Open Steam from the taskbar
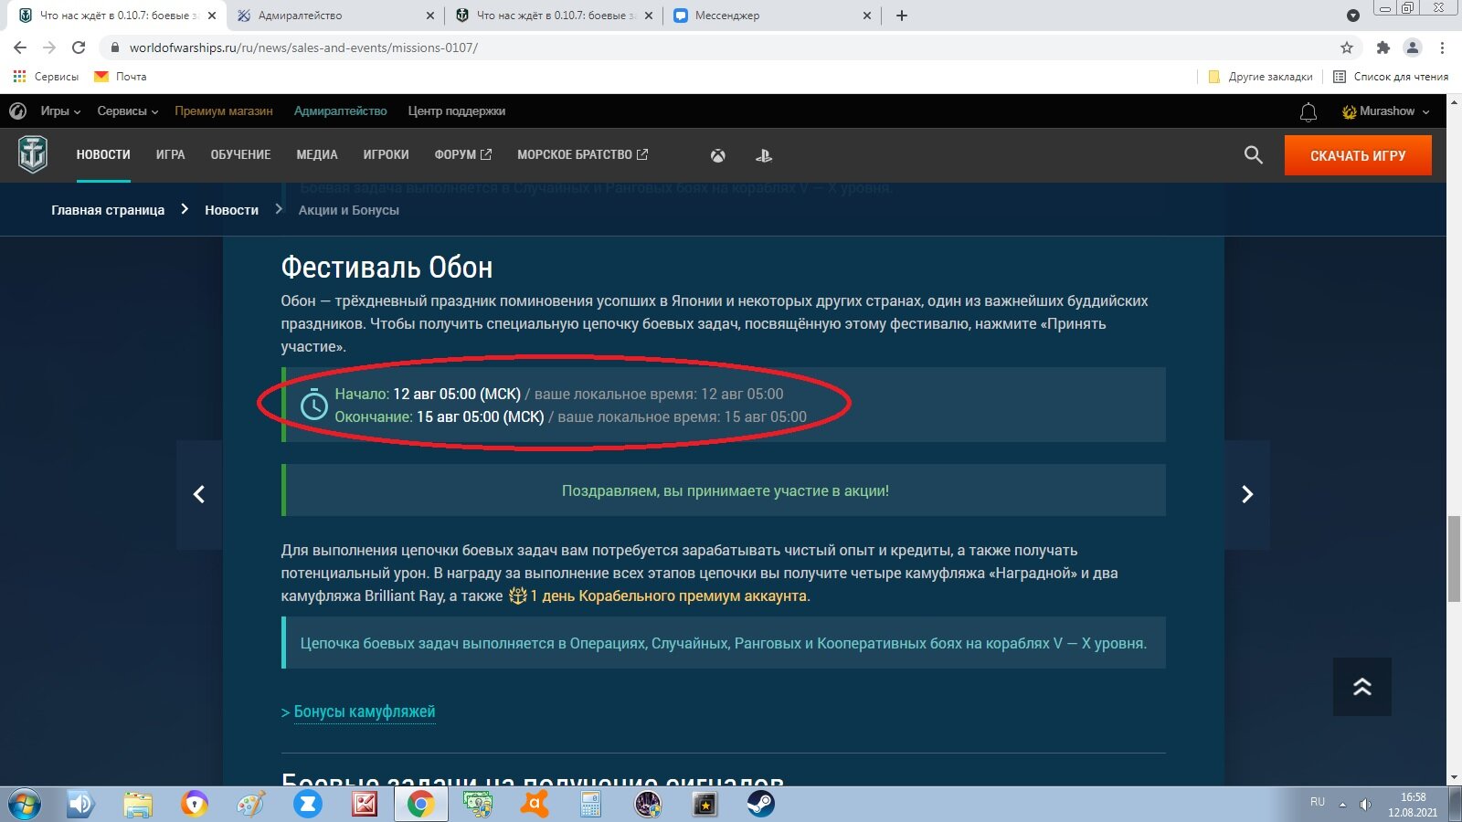1462x822 pixels. tap(761, 805)
